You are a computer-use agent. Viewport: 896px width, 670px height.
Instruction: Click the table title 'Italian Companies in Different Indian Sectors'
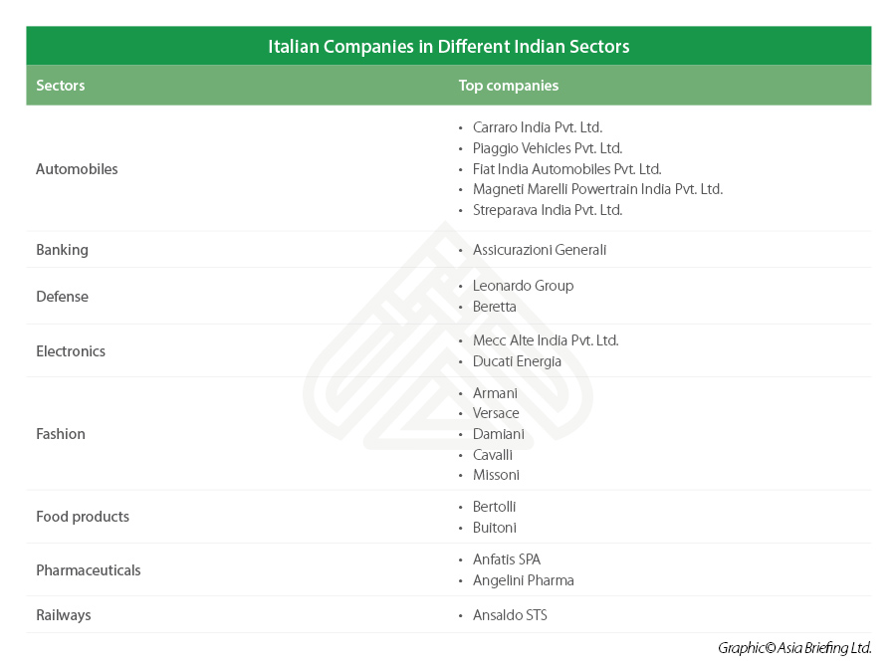(449, 46)
